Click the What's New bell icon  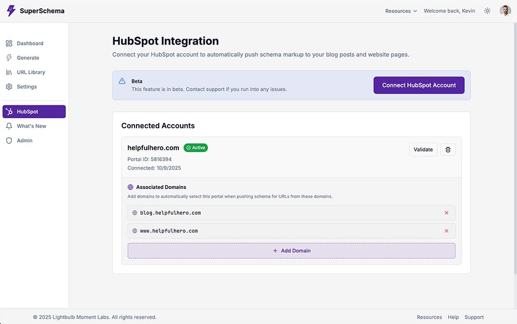[x=9, y=126]
